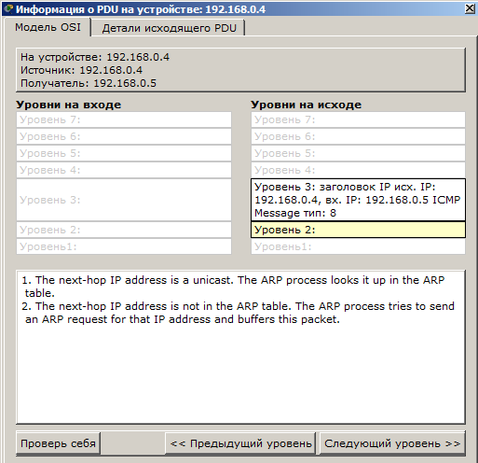The height and width of the screenshot is (463, 478).
Task: Click the device source and destination info panel
Action: coord(240,70)
